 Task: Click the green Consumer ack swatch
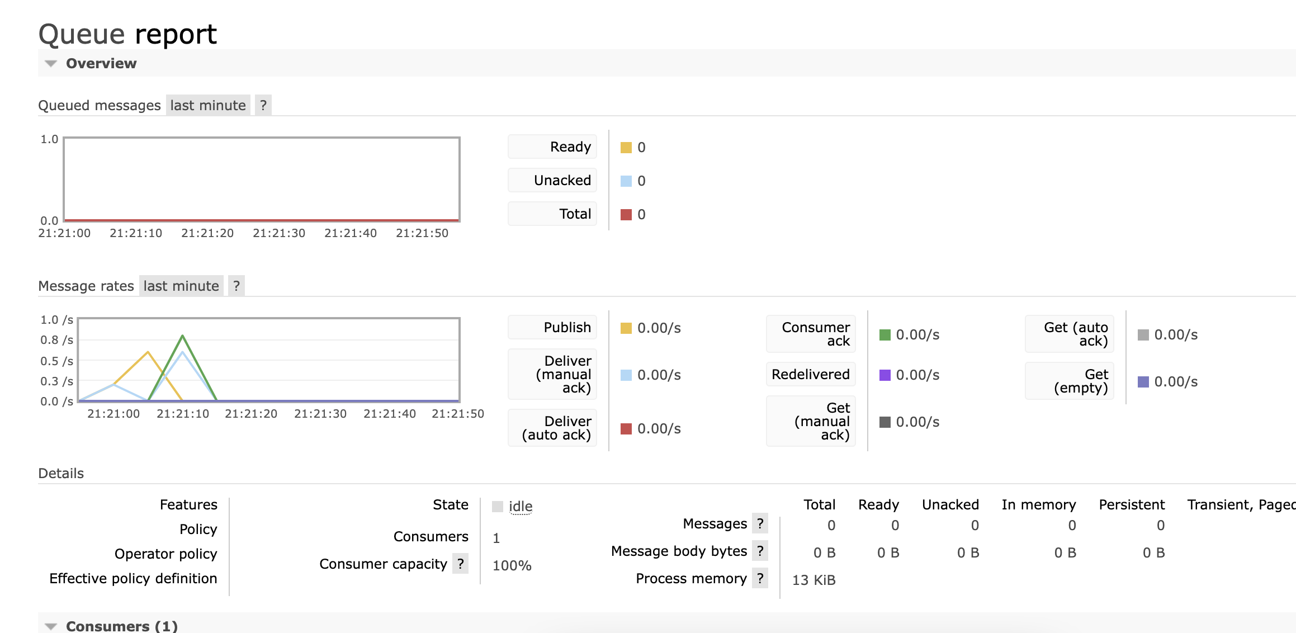[885, 335]
